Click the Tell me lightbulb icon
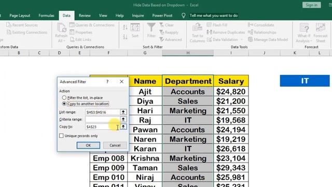332x187 pixels. pyautogui.click(x=183, y=16)
